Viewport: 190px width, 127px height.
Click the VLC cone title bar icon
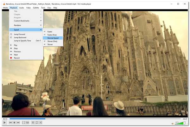click(4, 4)
